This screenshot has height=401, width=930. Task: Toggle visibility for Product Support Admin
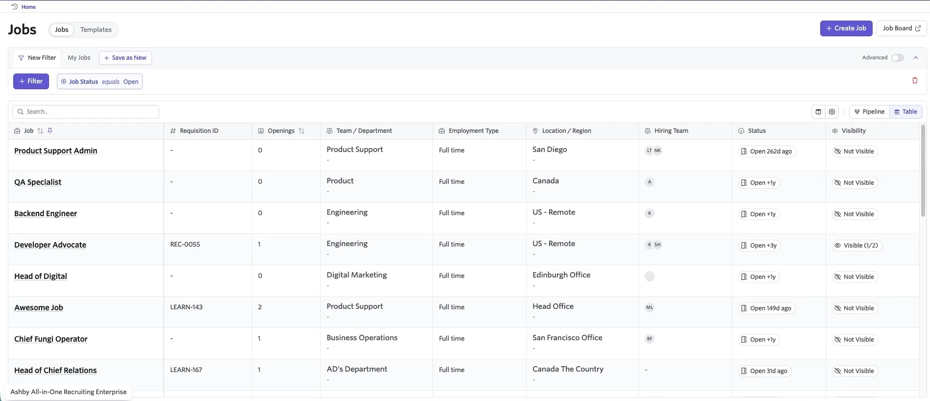854,151
